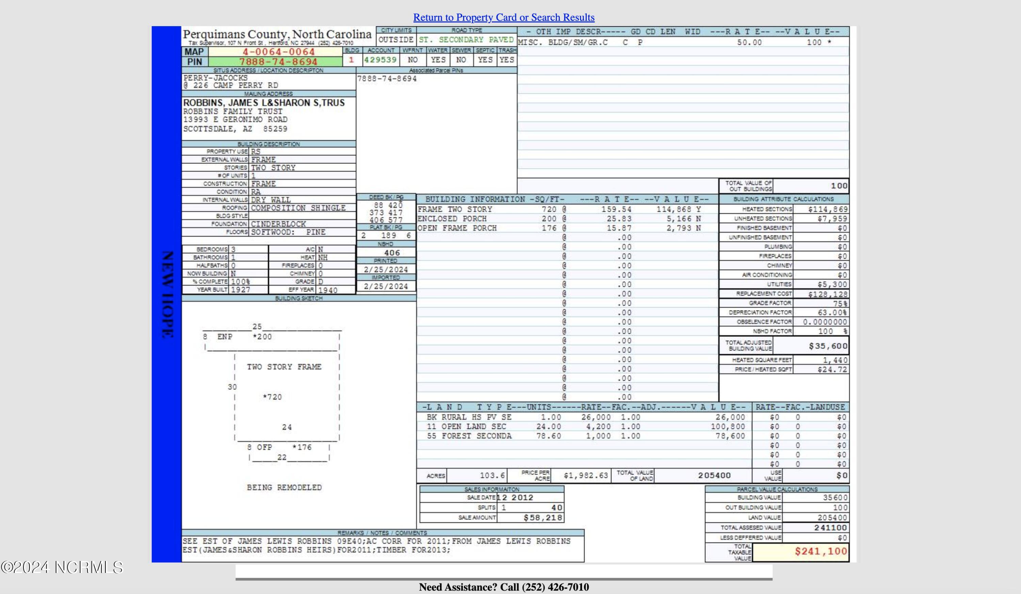Click total value of land 205400

tap(714, 475)
